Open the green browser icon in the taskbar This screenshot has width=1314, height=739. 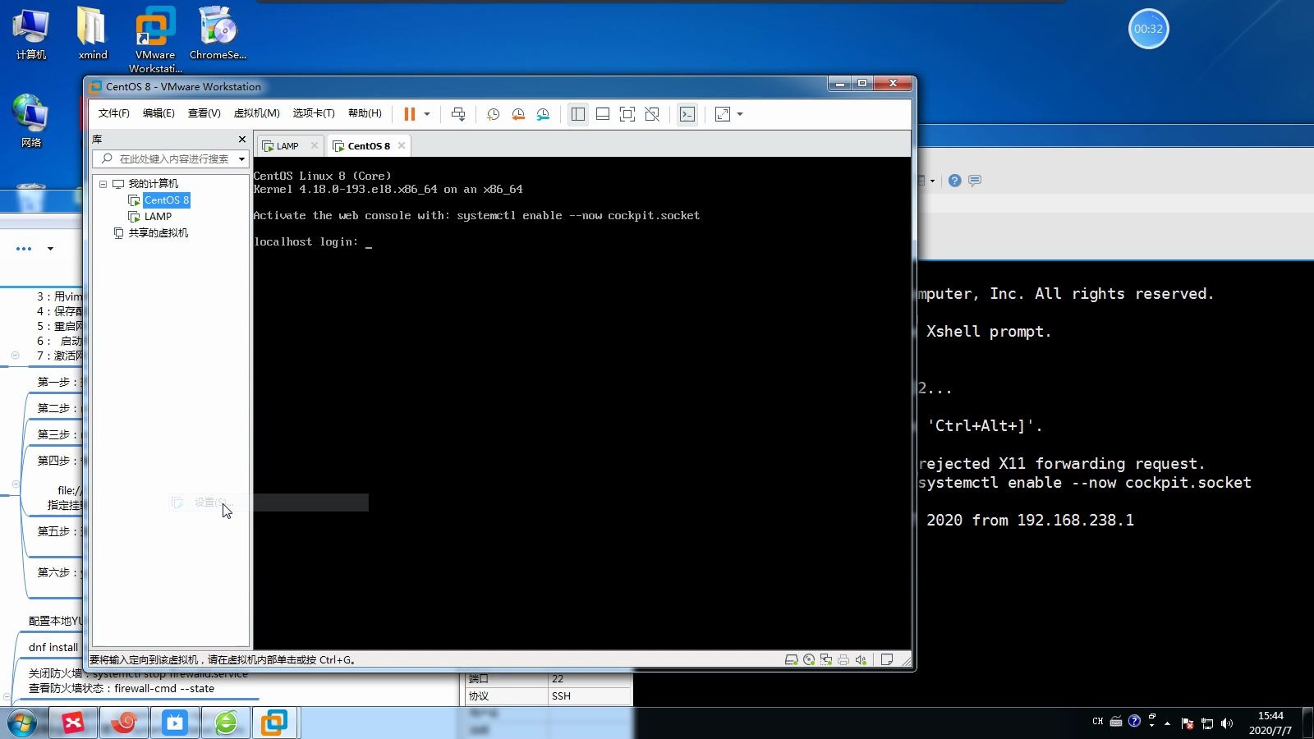coord(226,723)
